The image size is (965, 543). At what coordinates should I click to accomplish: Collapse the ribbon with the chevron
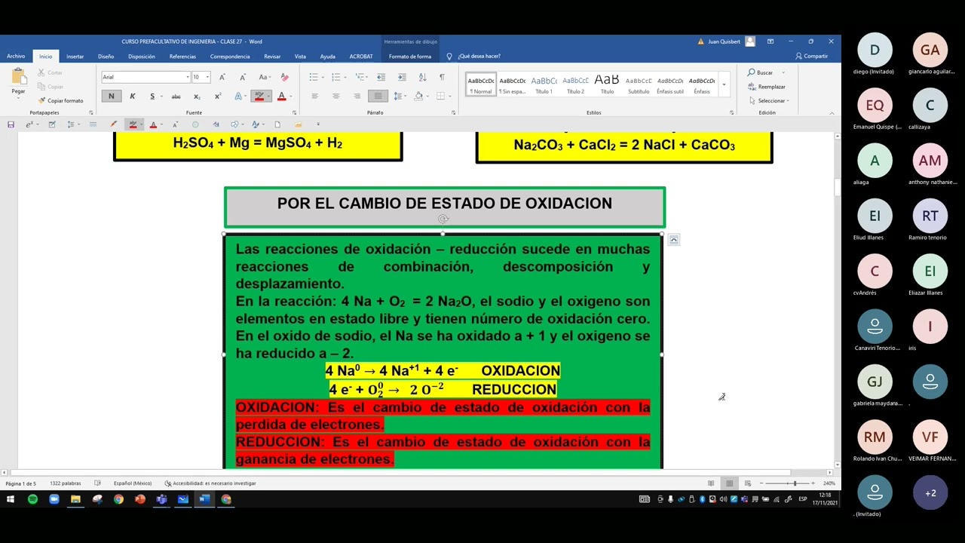[832, 113]
